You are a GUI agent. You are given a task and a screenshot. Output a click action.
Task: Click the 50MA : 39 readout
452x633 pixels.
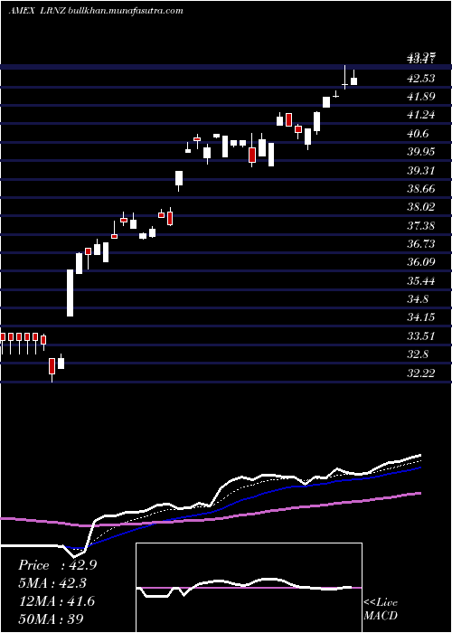(x=51, y=619)
